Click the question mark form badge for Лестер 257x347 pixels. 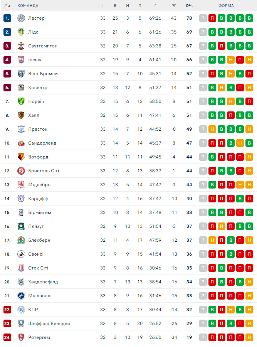(x=203, y=18)
